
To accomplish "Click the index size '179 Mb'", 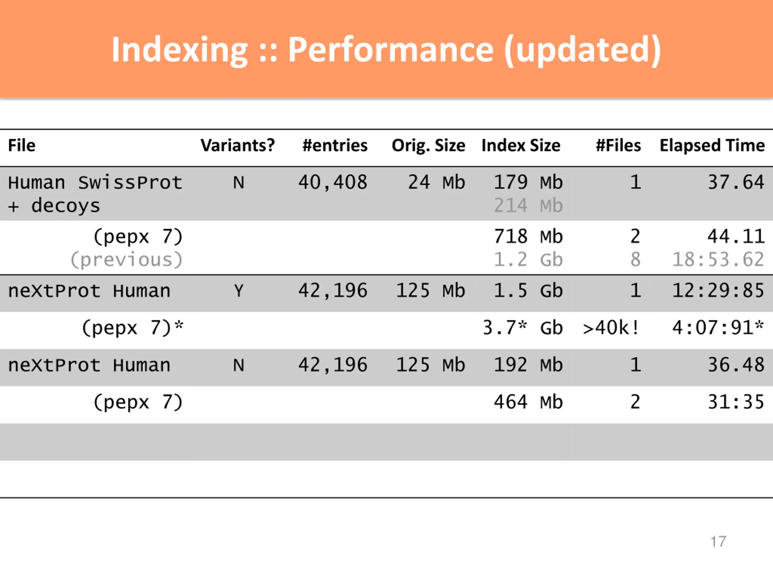I will click(528, 182).
